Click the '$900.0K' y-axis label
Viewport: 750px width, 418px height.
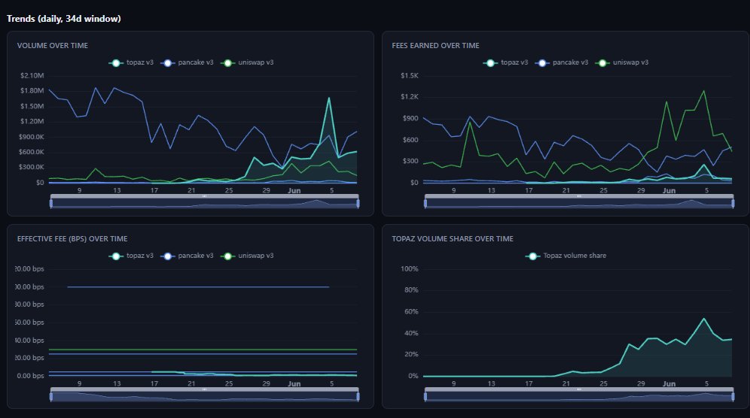pyautogui.click(x=32, y=137)
